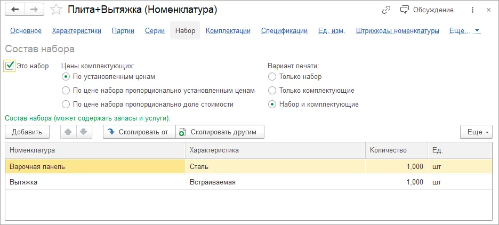Go back with the left arrow button
Screen dimensions: 499x225
click(14, 10)
